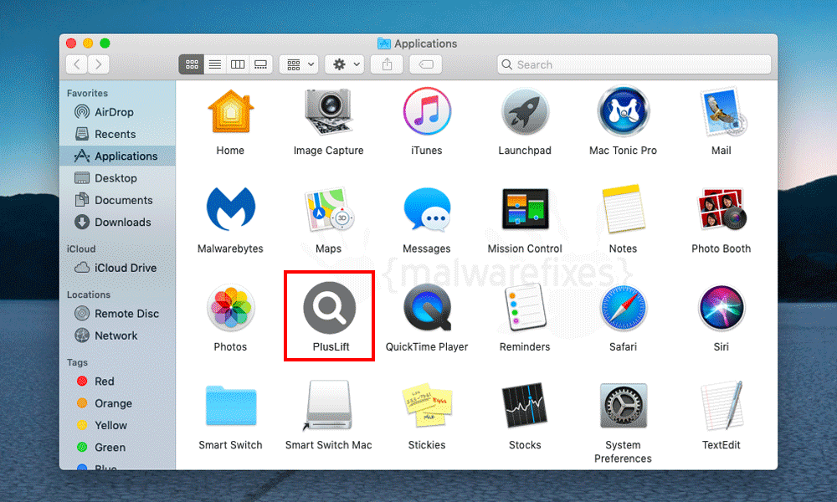Go forward in Finder history
Viewport: 837px width, 502px height.
(99, 64)
